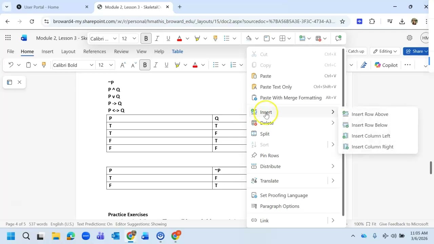Toggle Text Predictions in status bar
The width and height of the screenshot is (434, 244).
click(94, 224)
